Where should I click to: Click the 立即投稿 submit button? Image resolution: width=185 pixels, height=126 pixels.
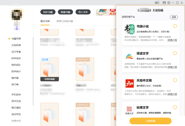150,121
